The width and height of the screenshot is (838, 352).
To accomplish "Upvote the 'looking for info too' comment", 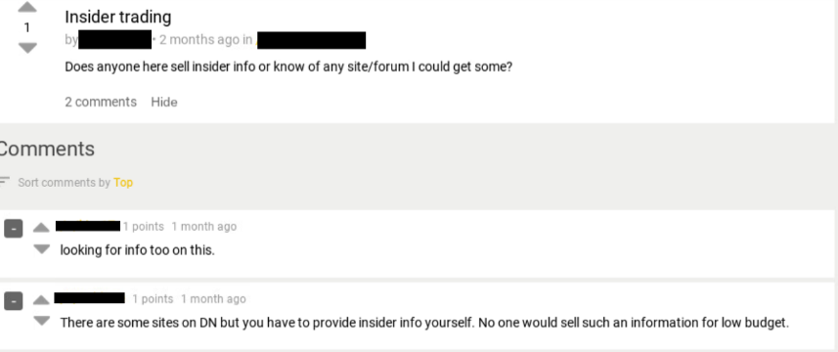I will [x=41, y=228].
